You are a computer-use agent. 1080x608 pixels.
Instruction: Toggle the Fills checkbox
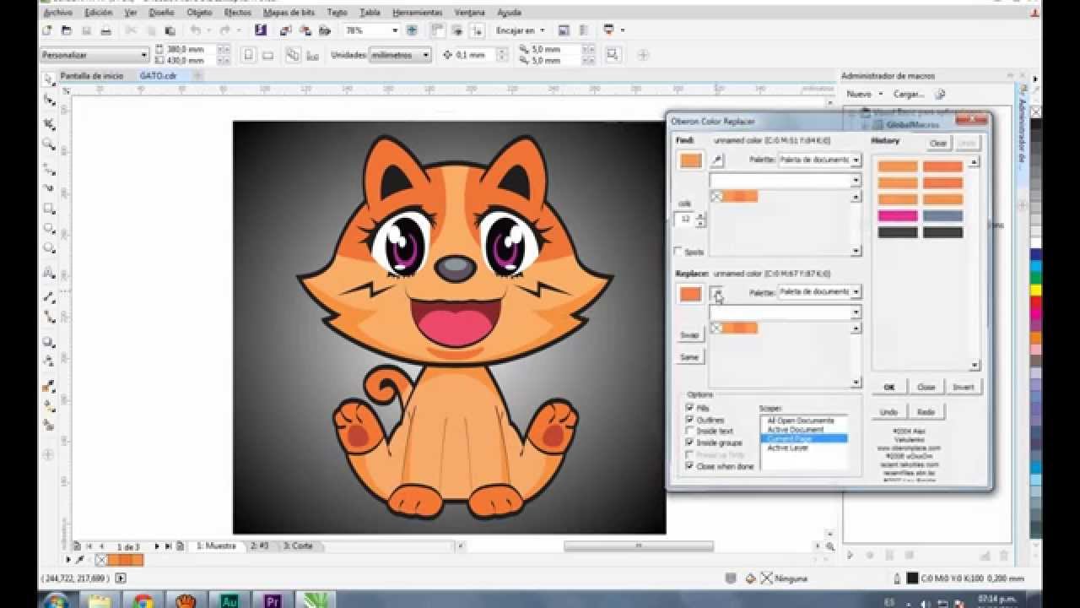690,408
